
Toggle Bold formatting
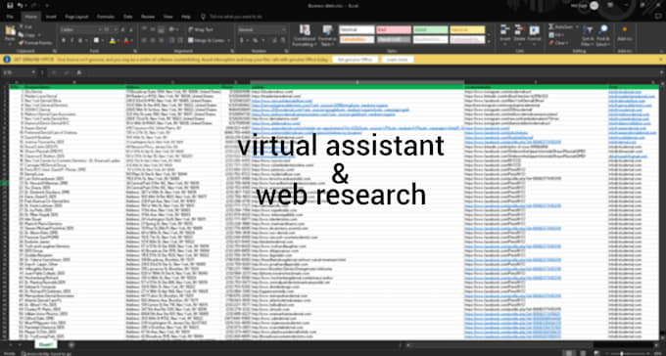pyautogui.click(x=64, y=41)
